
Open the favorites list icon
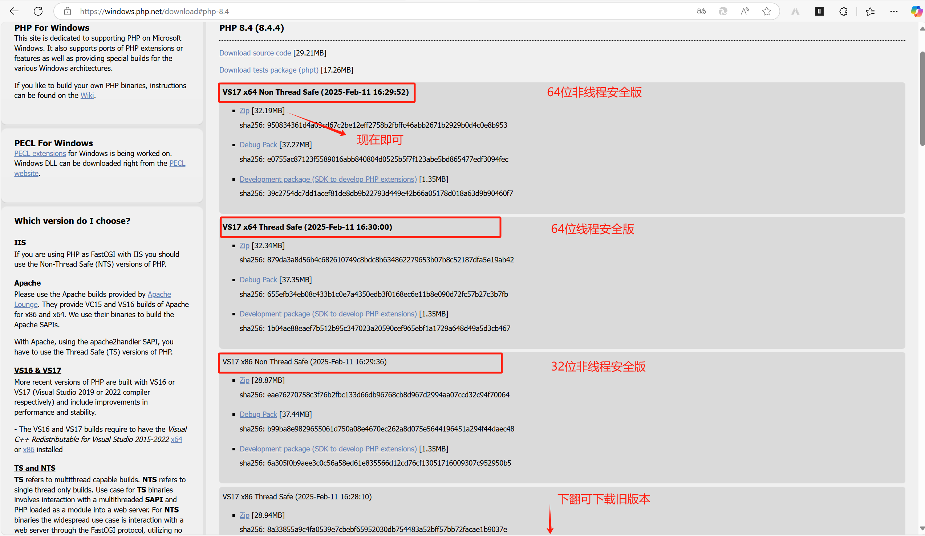870,11
